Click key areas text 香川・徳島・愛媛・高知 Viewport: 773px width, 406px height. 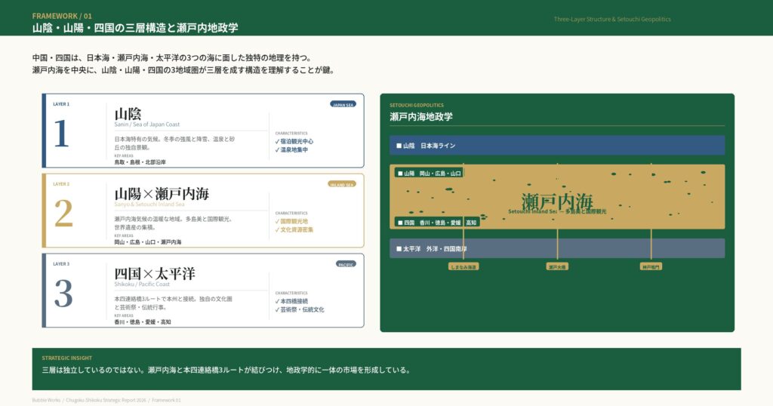tap(143, 321)
